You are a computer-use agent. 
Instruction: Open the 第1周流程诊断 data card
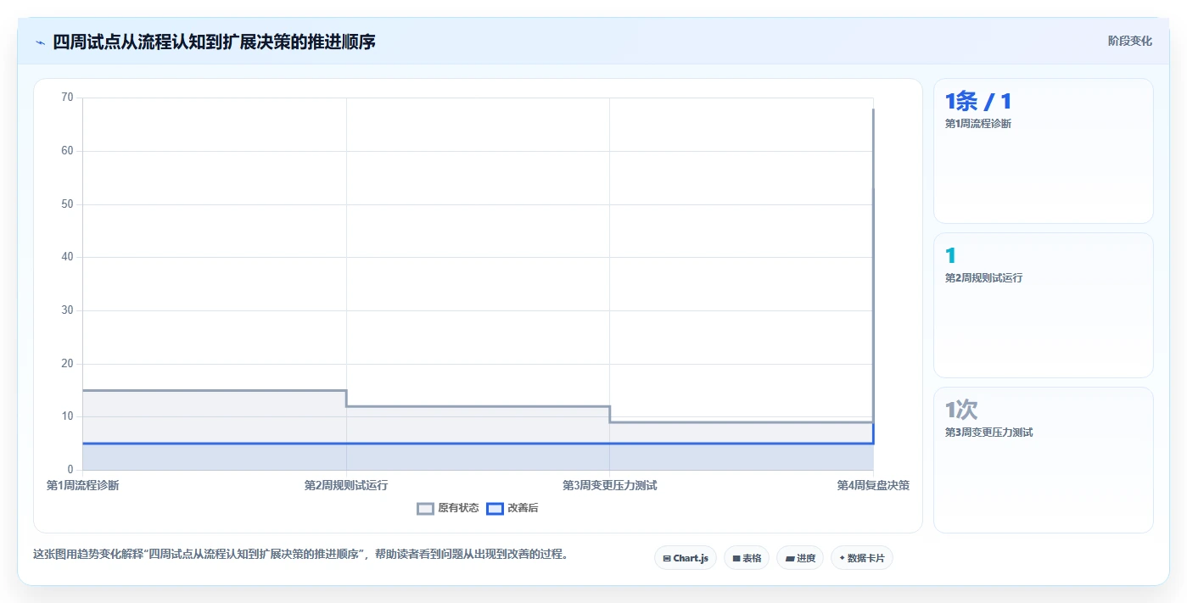click(1044, 151)
